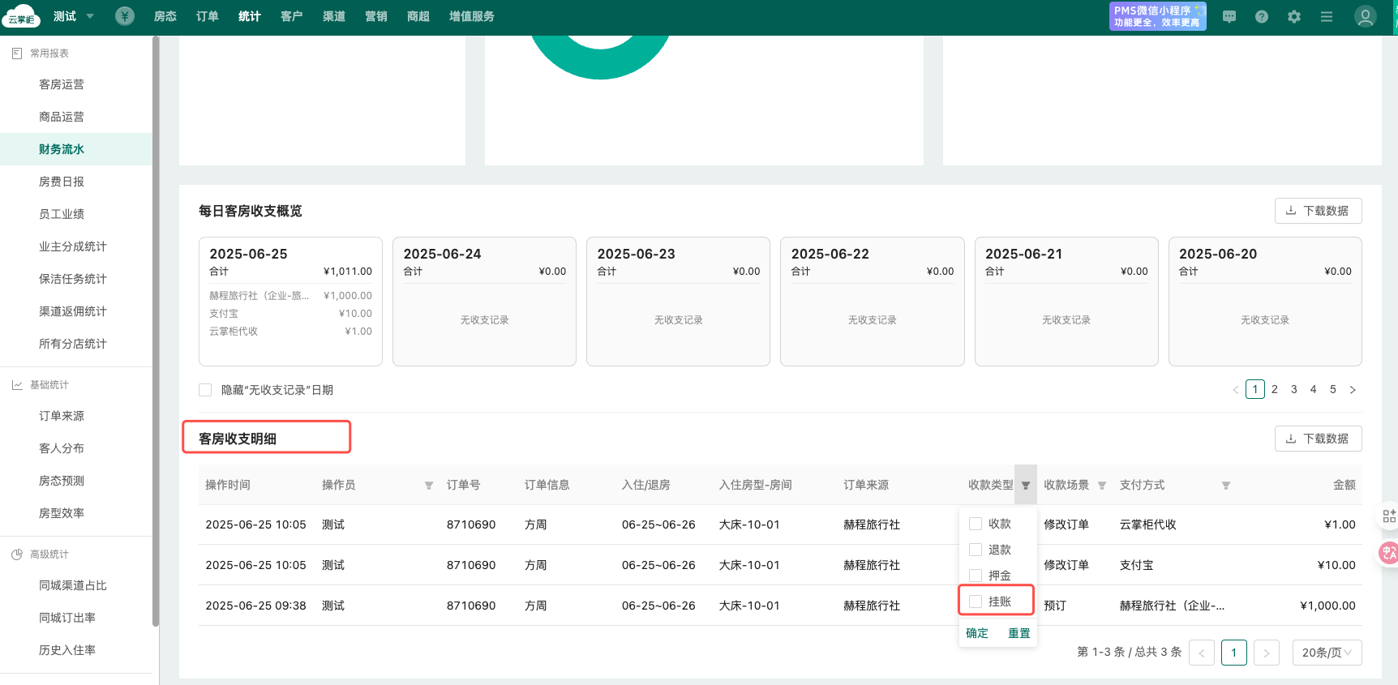Download data for 每日客房收支概览
The image size is (1398, 685).
pyautogui.click(x=1319, y=211)
